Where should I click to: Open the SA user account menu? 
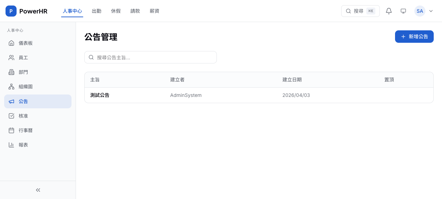pos(420,11)
